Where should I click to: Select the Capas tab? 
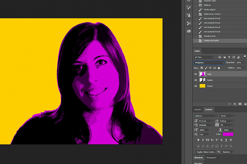pos(197,51)
